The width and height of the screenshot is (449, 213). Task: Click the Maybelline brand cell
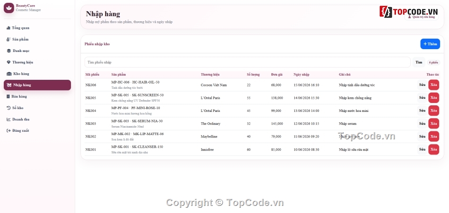point(209,136)
